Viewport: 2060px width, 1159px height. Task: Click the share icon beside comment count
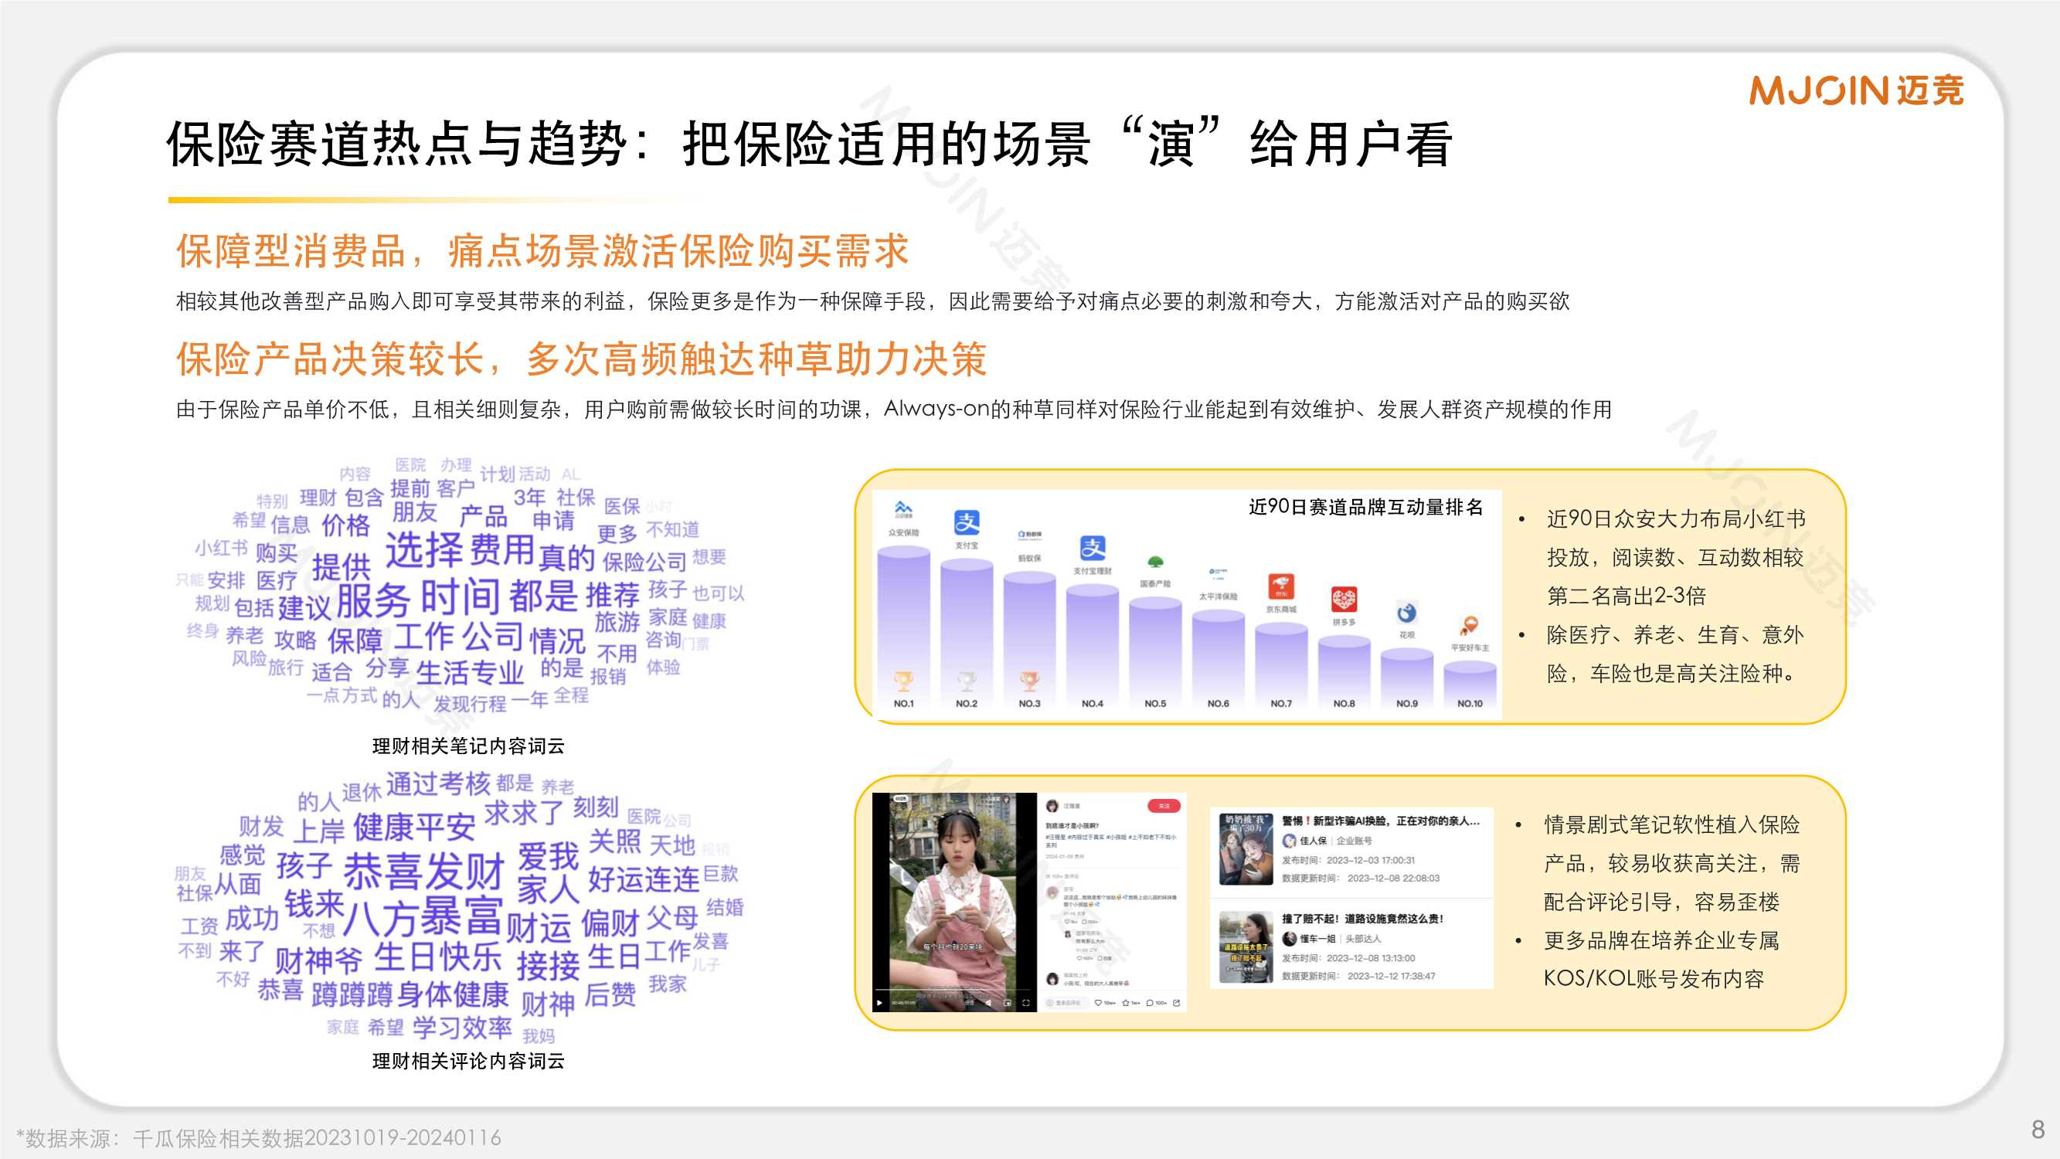tap(1178, 1003)
